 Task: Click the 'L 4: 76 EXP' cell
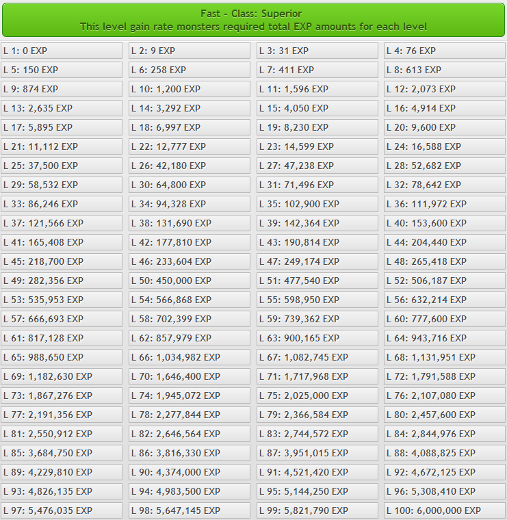[x=445, y=51]
